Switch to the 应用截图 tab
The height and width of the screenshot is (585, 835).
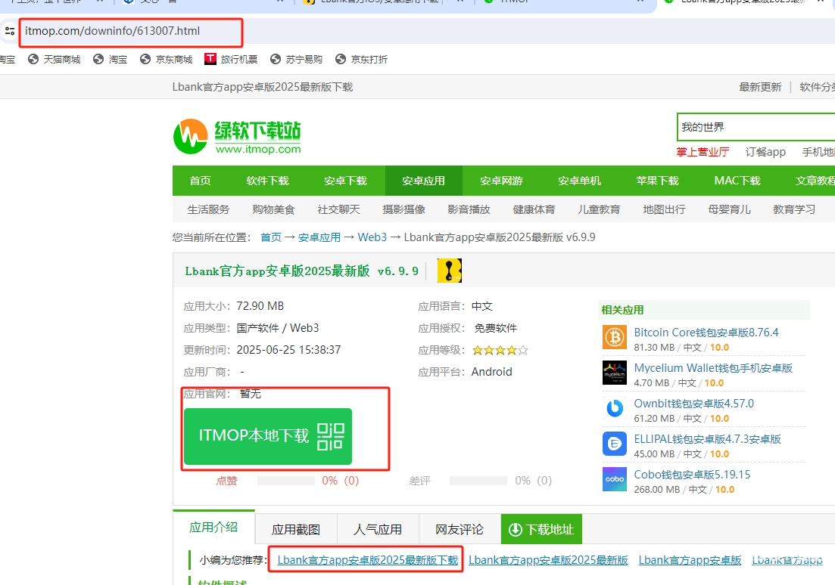pyautogui.click(x=296, y=529)
